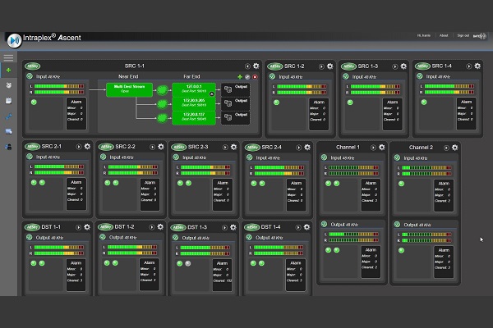Open SRC 2-1 settings gear
Viewport: 493px width, 328px height.
[87, 146]
